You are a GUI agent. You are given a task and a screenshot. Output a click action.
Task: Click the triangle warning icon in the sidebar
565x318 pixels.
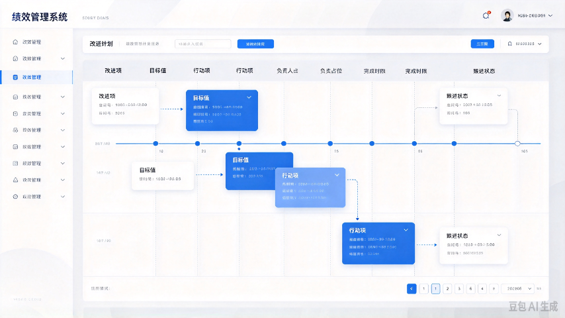[x=15, y=180]
